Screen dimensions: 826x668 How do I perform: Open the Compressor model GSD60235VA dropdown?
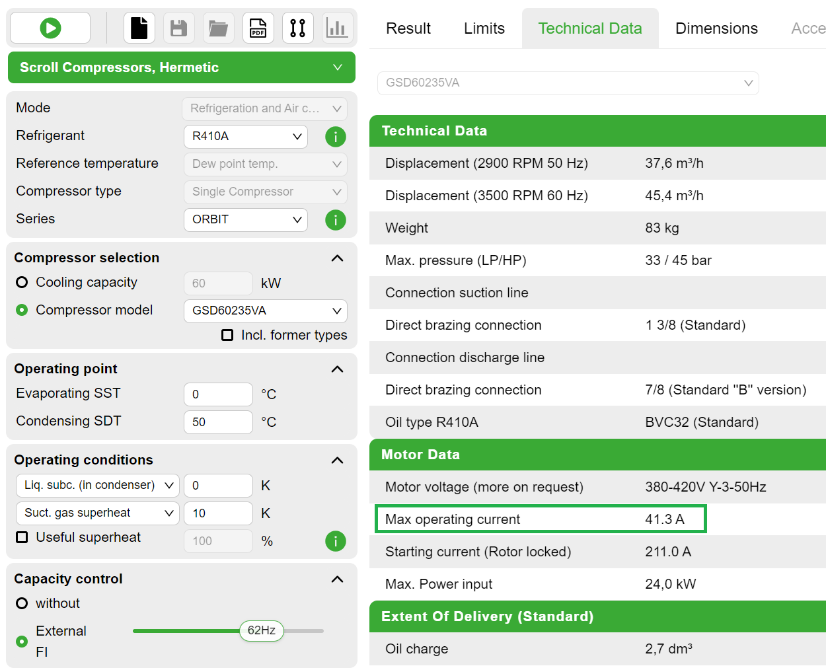pyautogui.click(x=265, y=311)
